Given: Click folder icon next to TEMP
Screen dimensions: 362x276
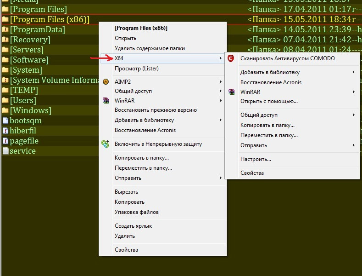Looking at the screenshot, I should 5,90.
